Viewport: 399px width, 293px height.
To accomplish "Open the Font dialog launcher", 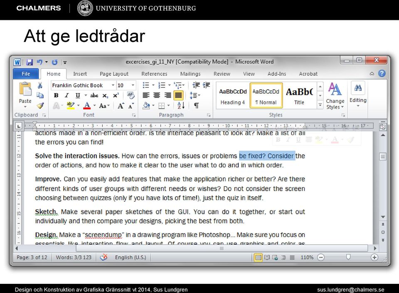I will point(133,115).
